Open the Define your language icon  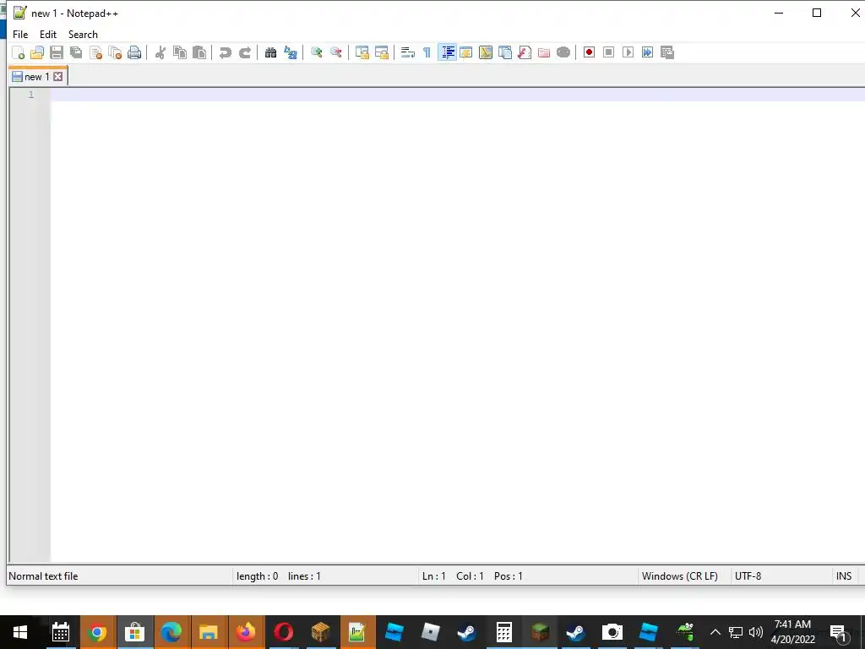(466, 52)
